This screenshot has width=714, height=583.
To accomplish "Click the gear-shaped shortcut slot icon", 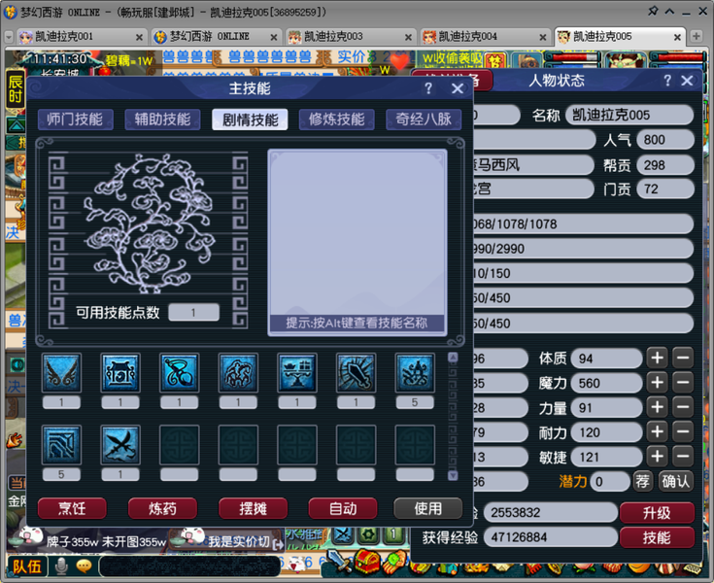I will coord(368,534).
